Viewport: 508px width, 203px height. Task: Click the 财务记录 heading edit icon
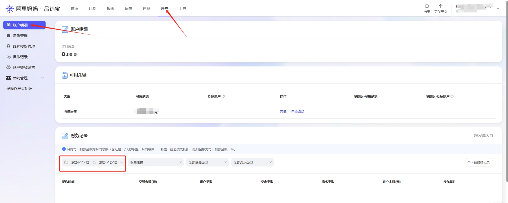tap(65, 136)
